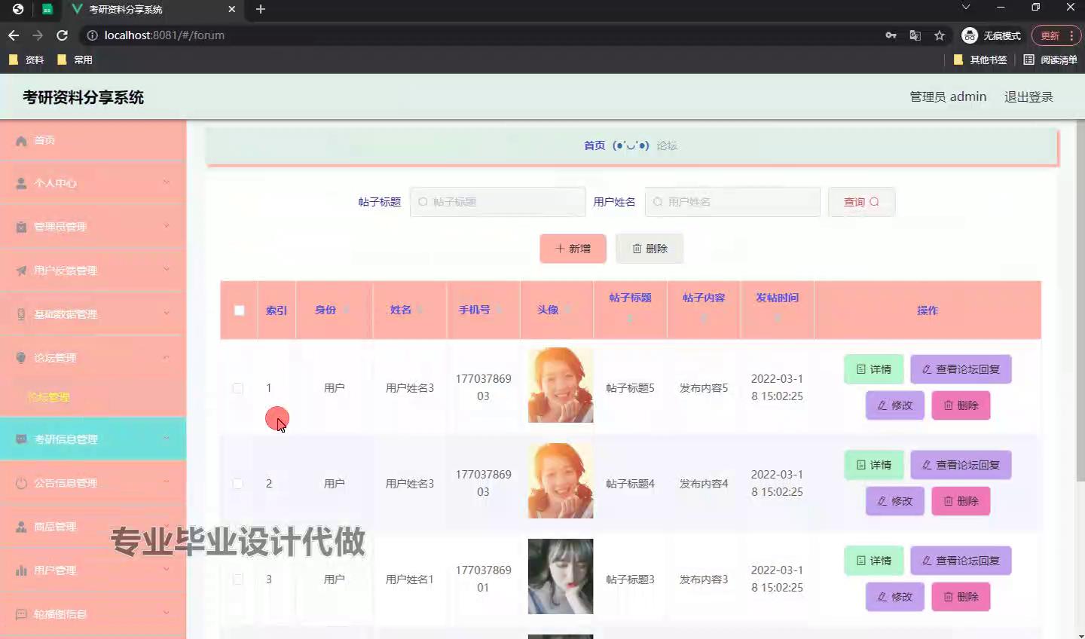Click the power icon for 公告信息管理

click(x=21, y=483)
